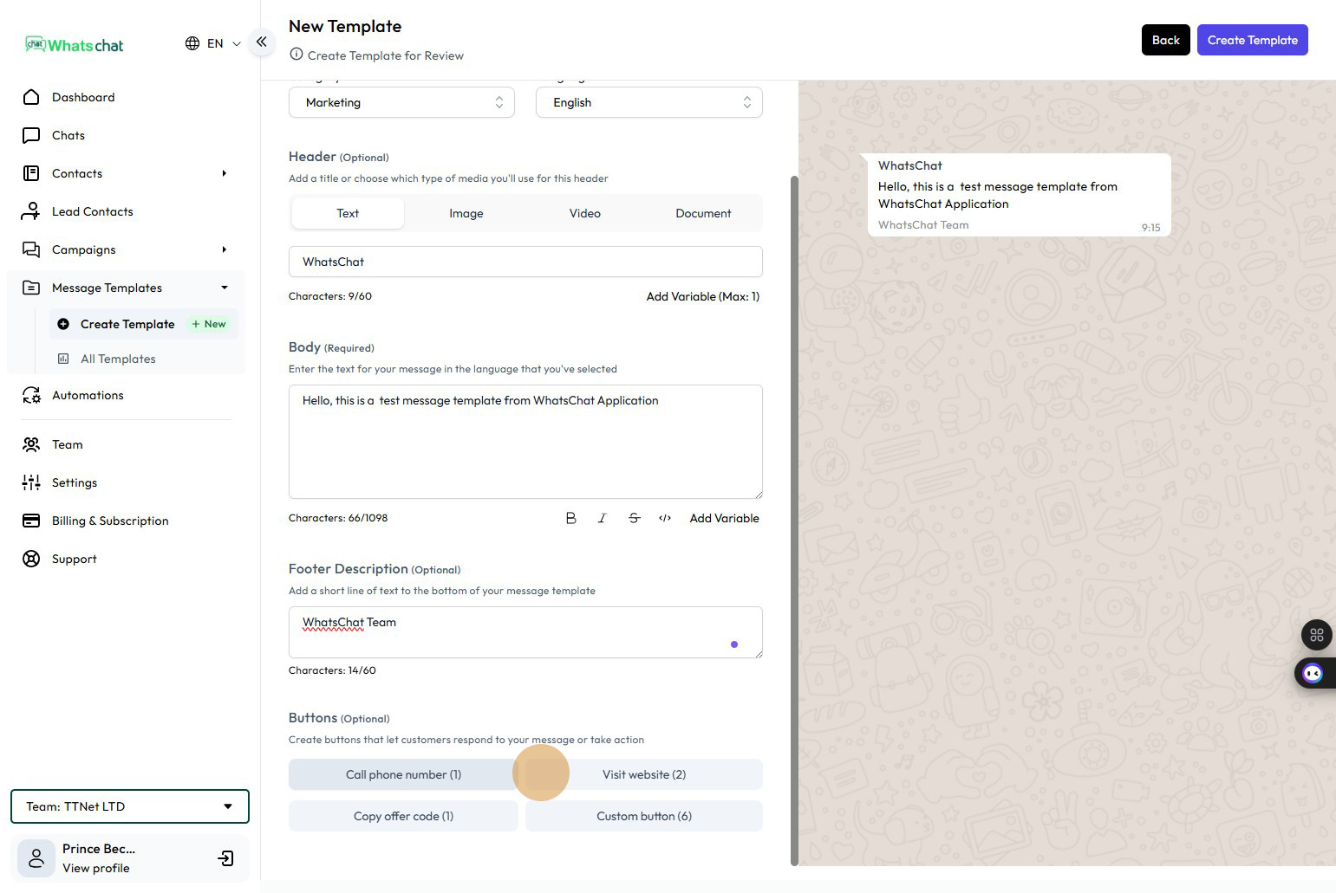Image resolution: width=1336 pixels, height=893 pixels.
Task: Go to Automations in the sidebar
Action: pyautogui.click(x=88, y=395)
